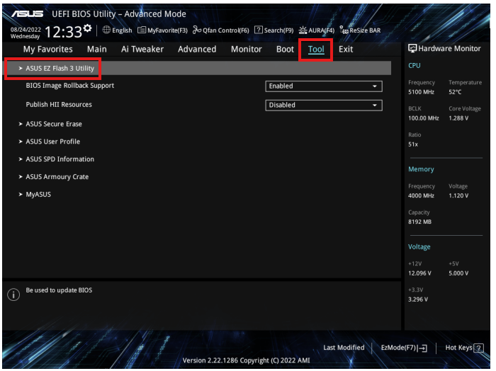Click Last Modified button
The image size is (496, 371).
click(x=344, y=348)
